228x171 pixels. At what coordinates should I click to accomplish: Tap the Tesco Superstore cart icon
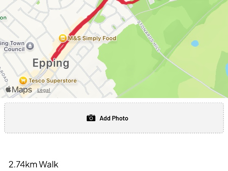click(x=23, y=81)
